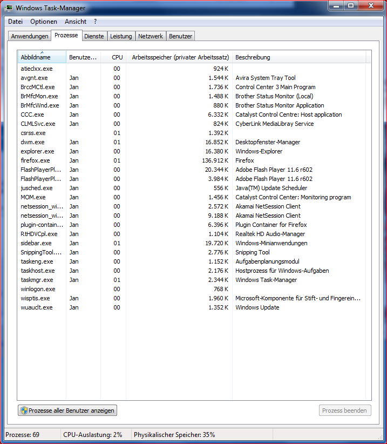Sort by the Benutzername column header
387x444 pixels.
point(83,57)
